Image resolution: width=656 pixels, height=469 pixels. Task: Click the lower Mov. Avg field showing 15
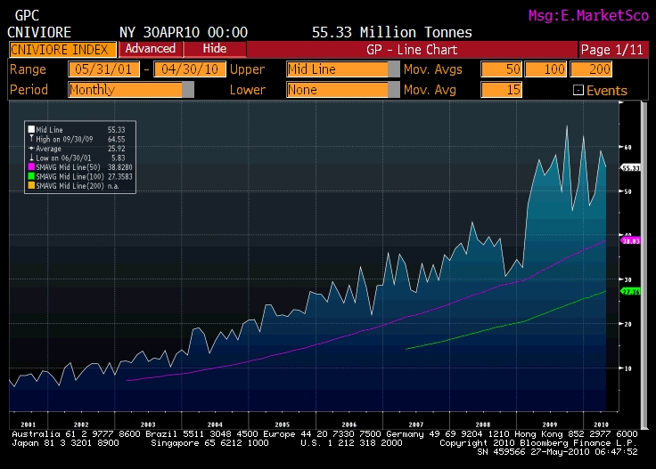[501, 89]
